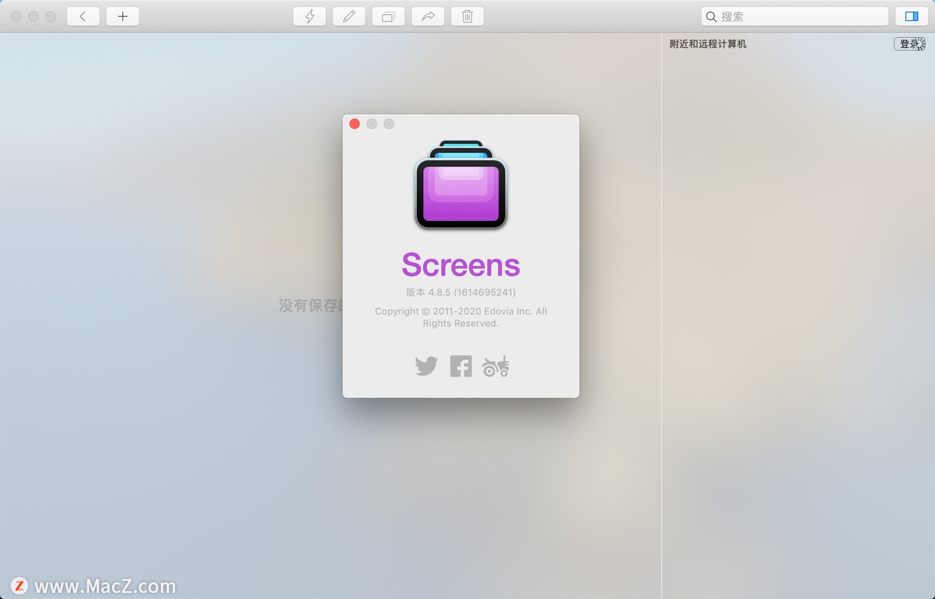
Task: Click the Edovia copyright text
Action: point(461,317)
